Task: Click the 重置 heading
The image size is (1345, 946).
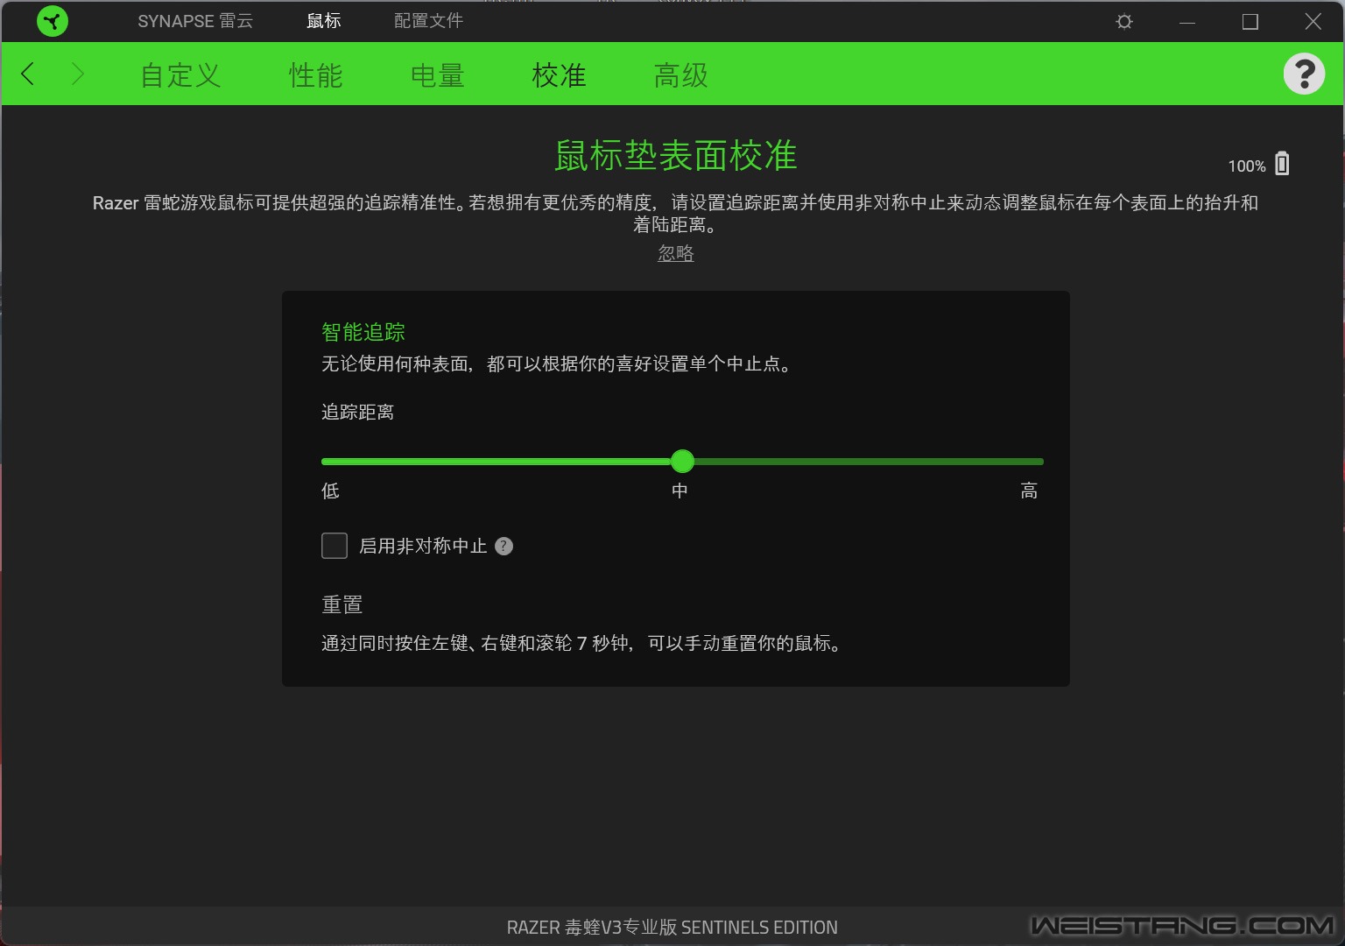Action: pos(342,604)
